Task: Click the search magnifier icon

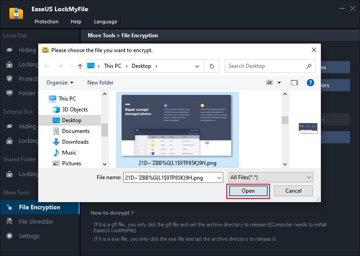Action: [309, 66]
